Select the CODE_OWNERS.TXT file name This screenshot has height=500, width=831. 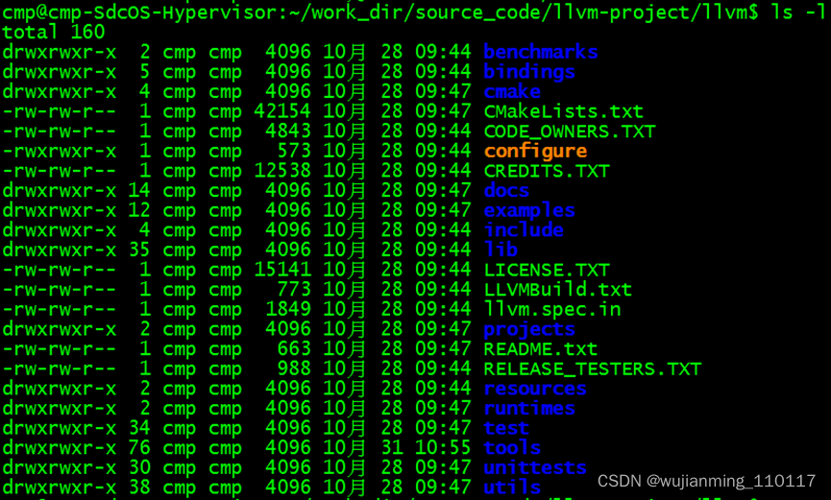pyautogui.click(x=570, y=131)
